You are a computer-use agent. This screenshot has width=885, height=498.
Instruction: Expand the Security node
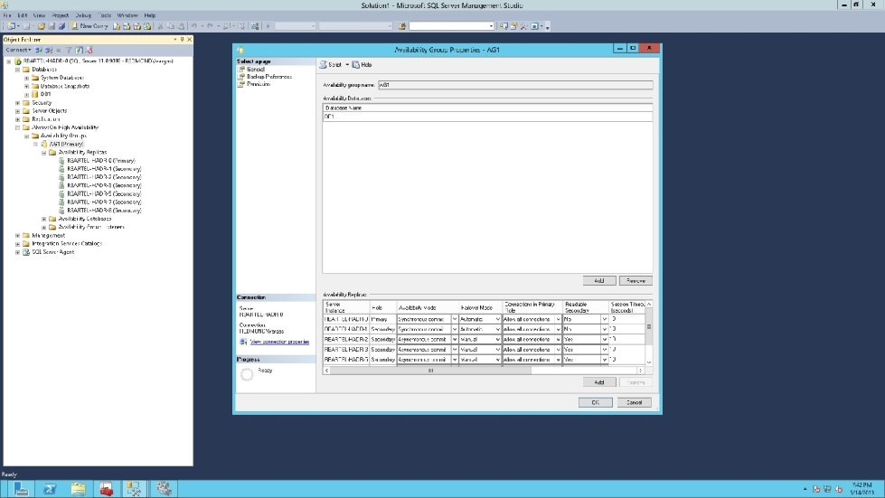click(17, 103)
